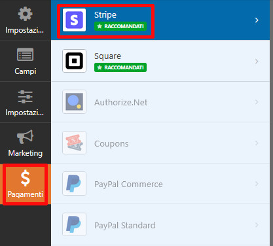The width and height of the screenshot is (273, 246).
Task: Expand the PayPal Standard row chevron
Action: (x=257, y=224)
